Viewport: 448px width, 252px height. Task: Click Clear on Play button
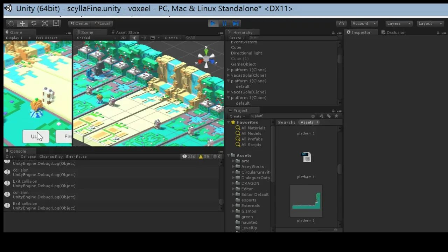(x=51, y=156)
